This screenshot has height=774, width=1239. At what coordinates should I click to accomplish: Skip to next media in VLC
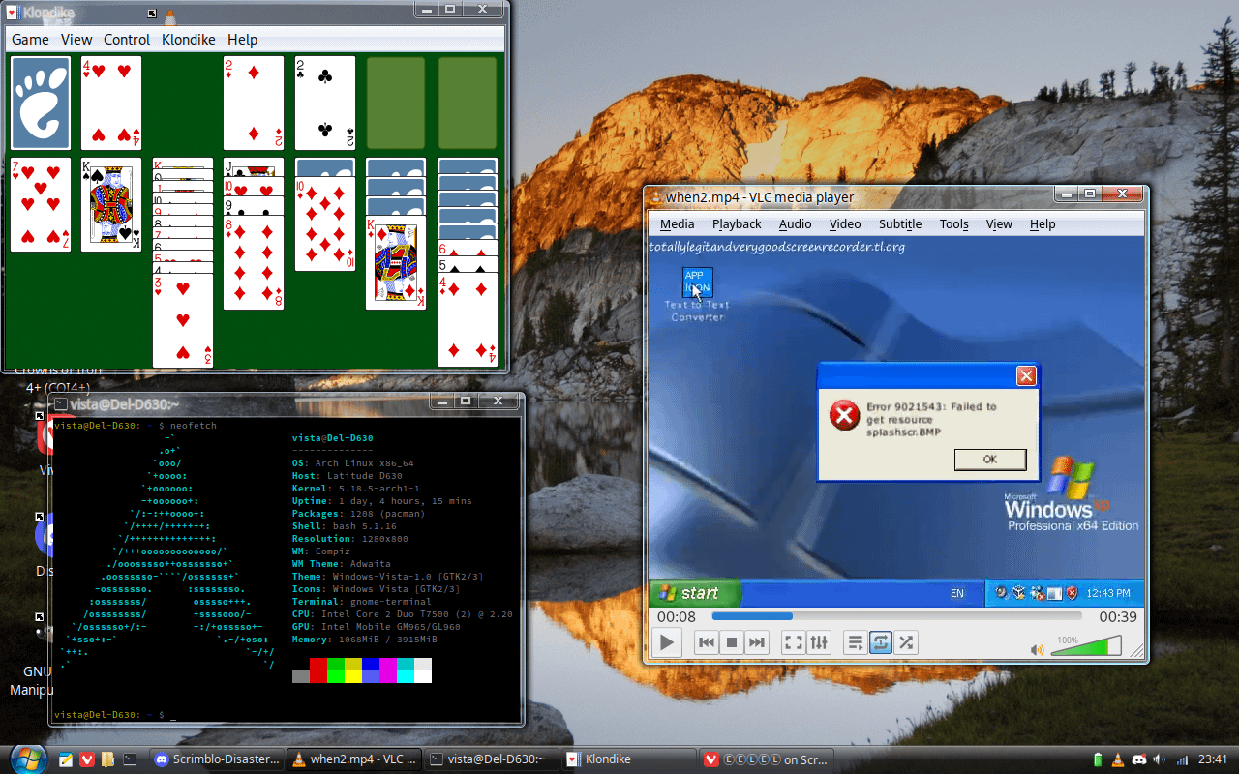pos(757,642)
